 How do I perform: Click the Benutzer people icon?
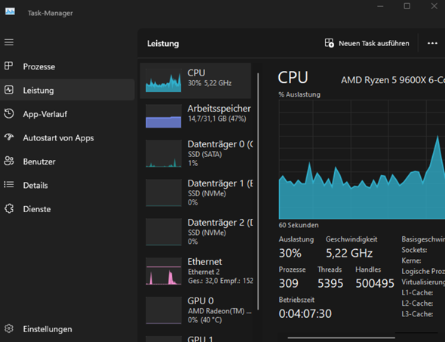point(9,161)
